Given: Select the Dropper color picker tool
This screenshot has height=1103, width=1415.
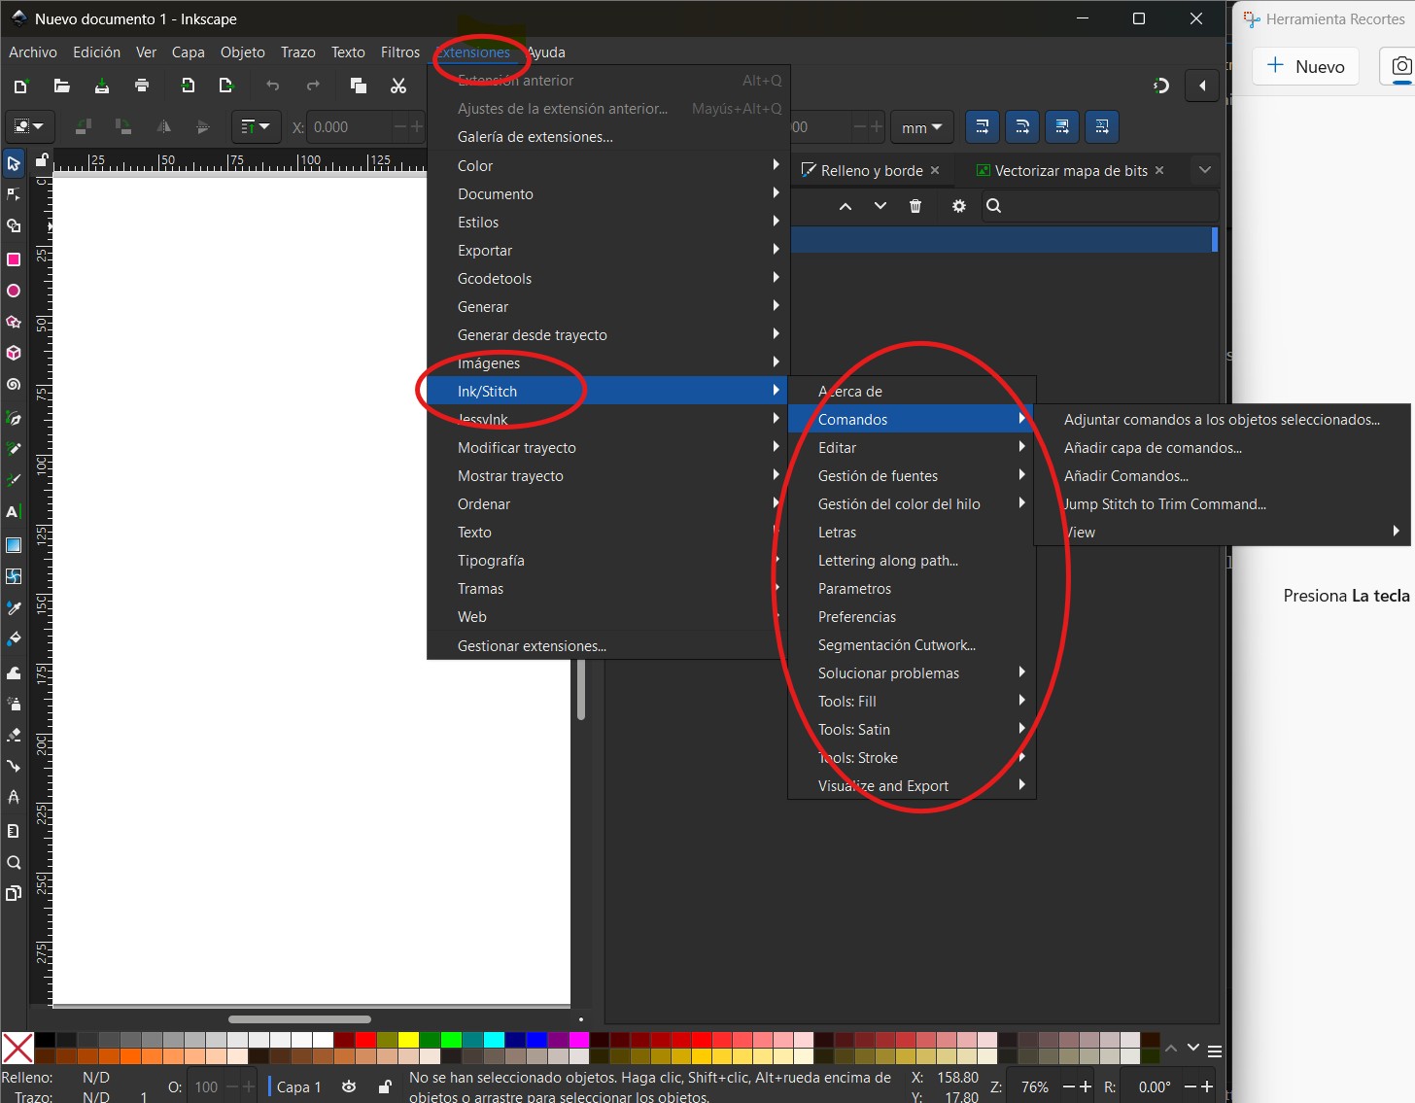Looking at the screenshot, I should click(14, 608).
